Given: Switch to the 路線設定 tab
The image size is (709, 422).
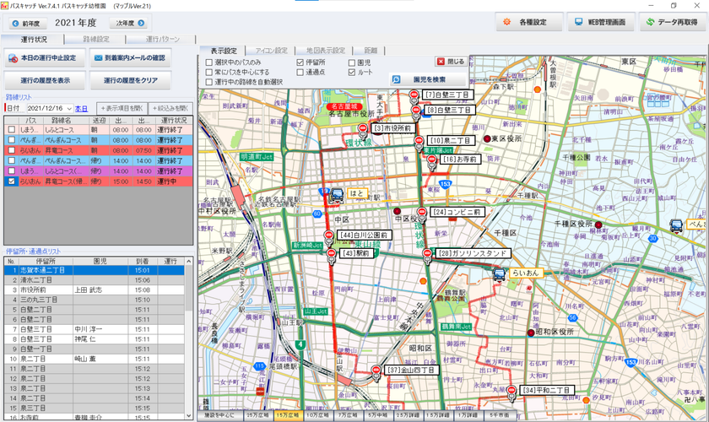Looking at the screenshot, I should pyautogui.click(x=95, y=40).
